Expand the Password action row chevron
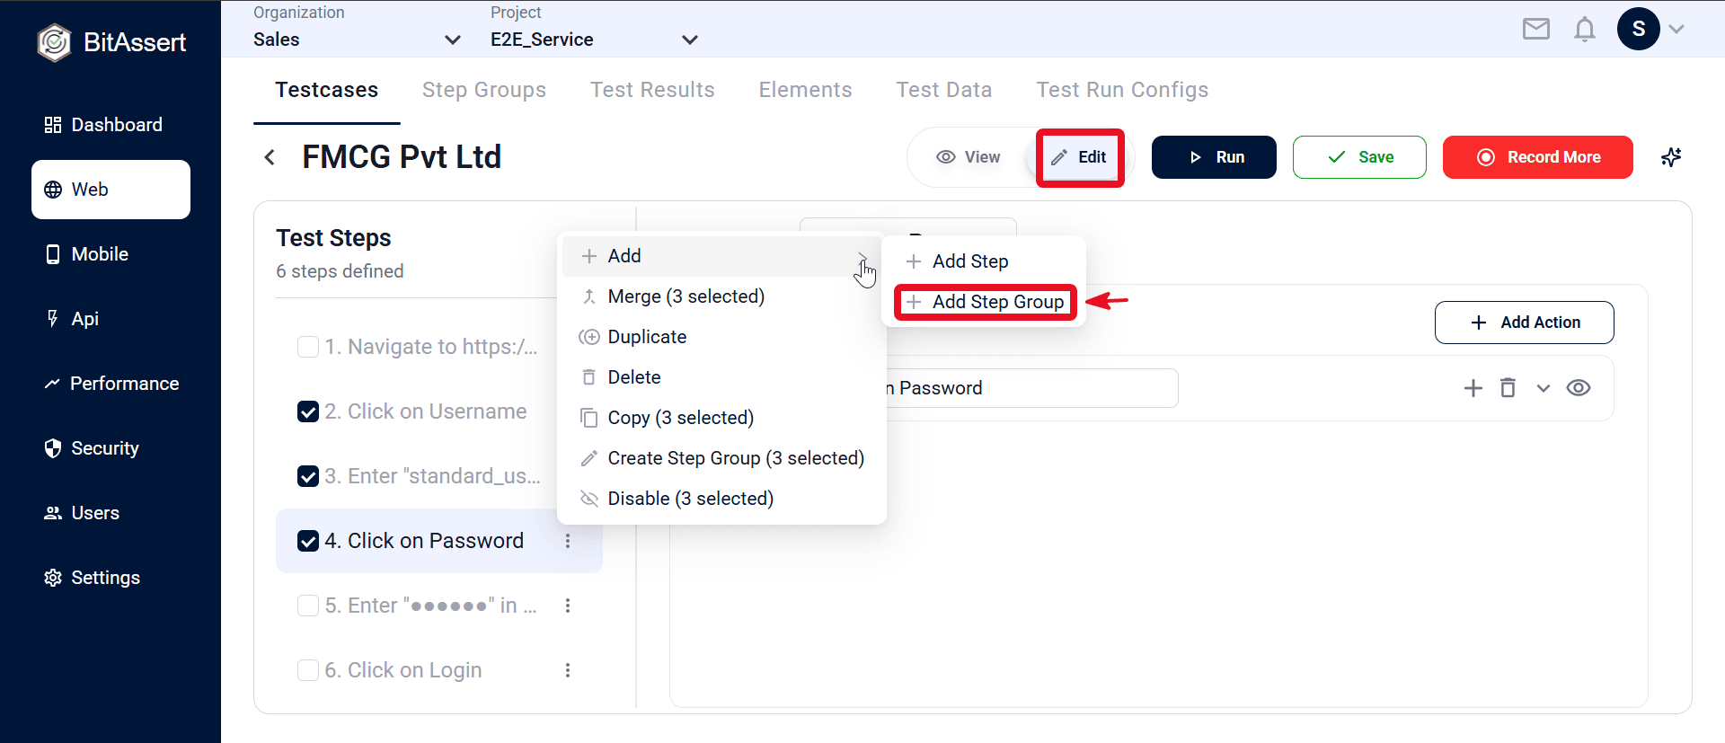Image resolution: width=1725 pixels, height=743 pixels. (1544, 388)
